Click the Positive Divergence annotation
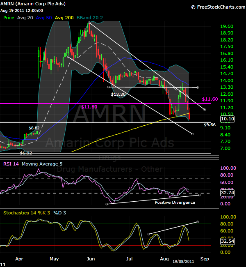 click(x=175, y=203)
